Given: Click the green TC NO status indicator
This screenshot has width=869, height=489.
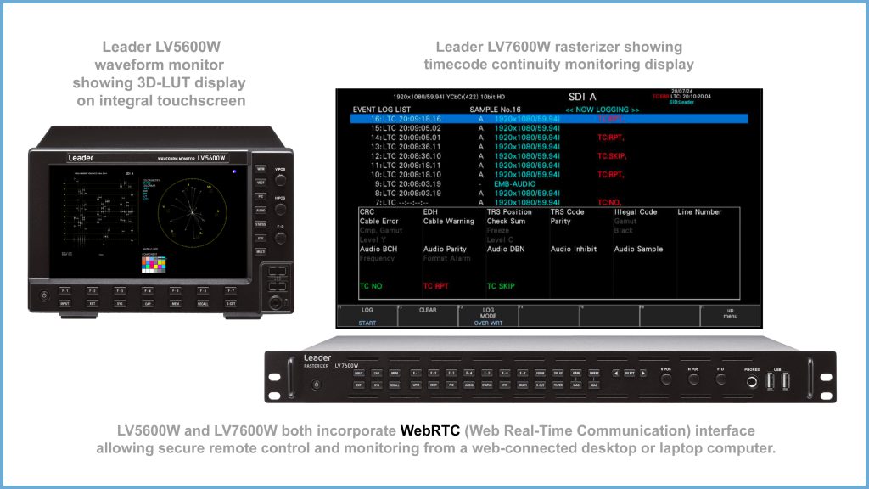Looking at the screenshot, I should pos(371,286).
